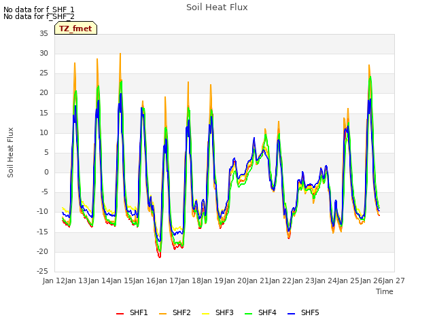This screenshot has height=326, width=435.
Task: Click the -10 y-axis tick label
Action: coord(42,212)
